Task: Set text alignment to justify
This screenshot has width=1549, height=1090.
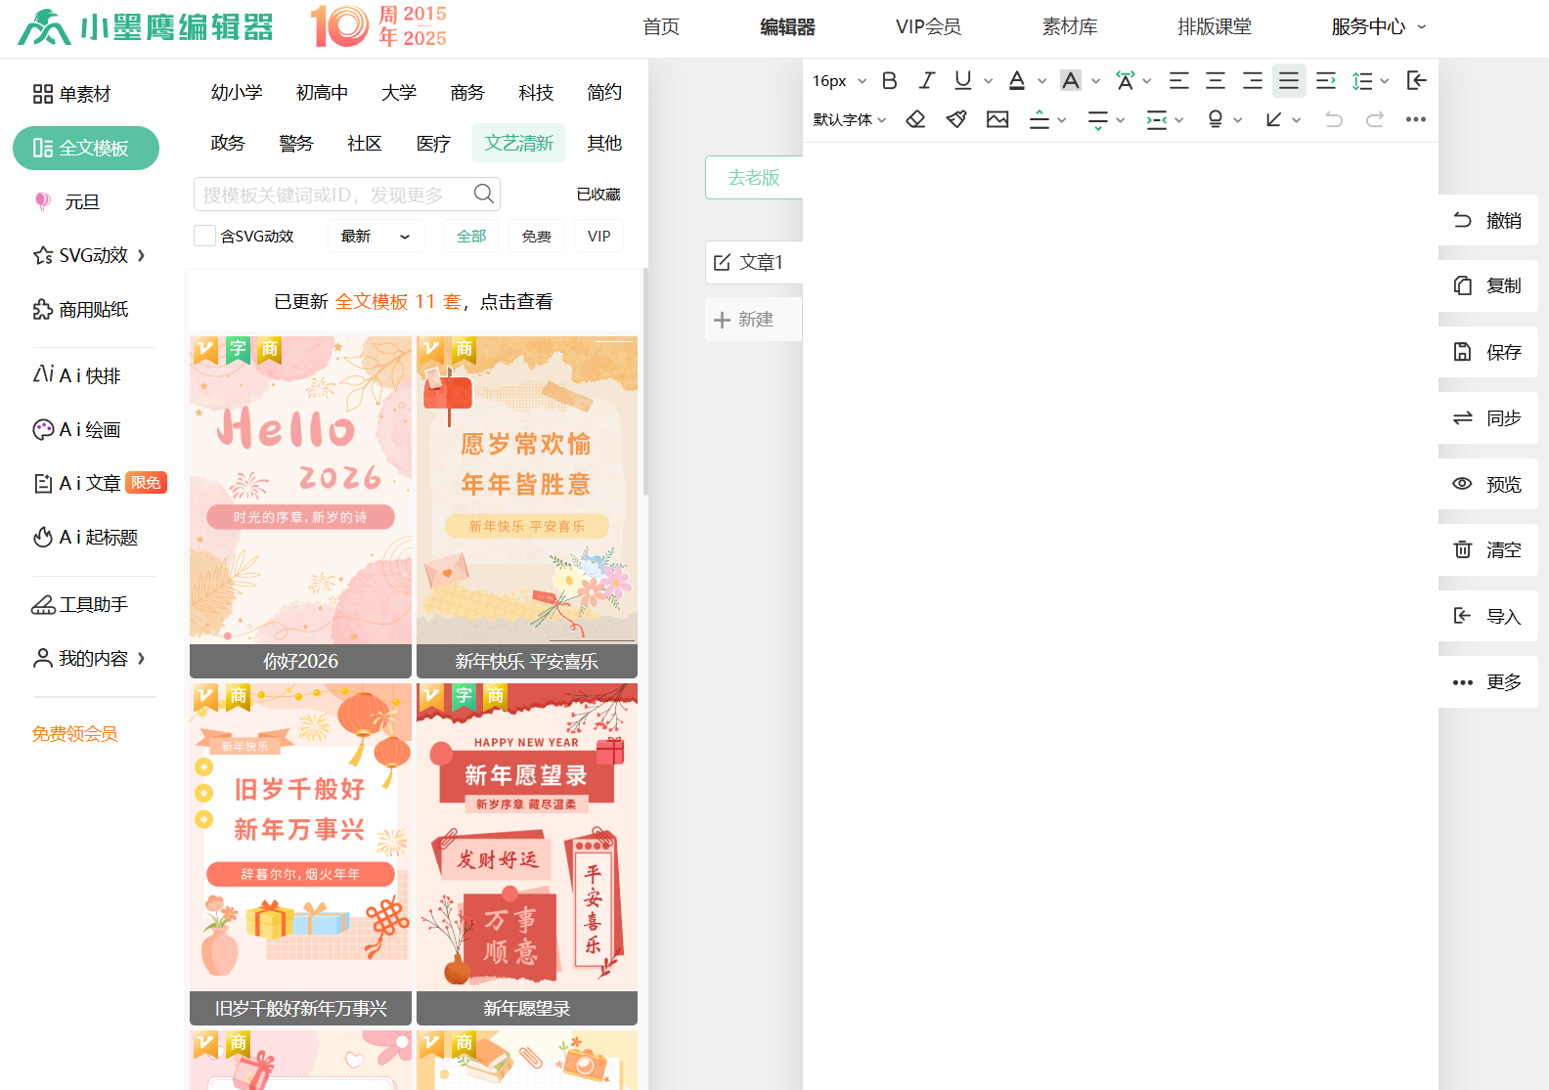Action: (x=1289, y=80)
